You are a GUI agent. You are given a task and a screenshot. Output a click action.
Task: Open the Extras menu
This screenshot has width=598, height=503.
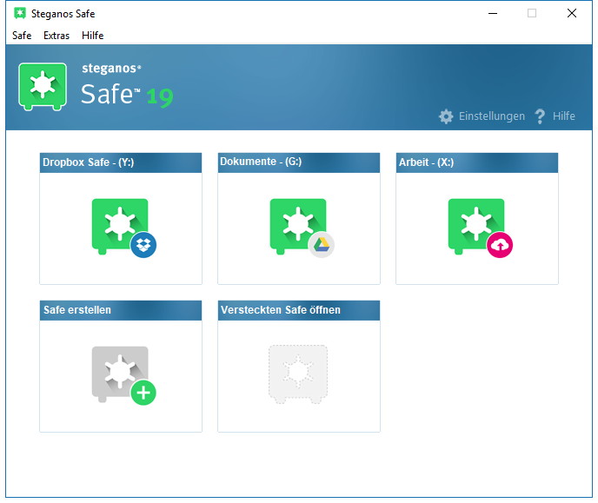click(56, 36)
